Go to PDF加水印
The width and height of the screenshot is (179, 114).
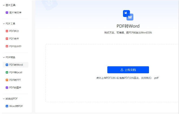pyautogui.click(x=15, y=46)
